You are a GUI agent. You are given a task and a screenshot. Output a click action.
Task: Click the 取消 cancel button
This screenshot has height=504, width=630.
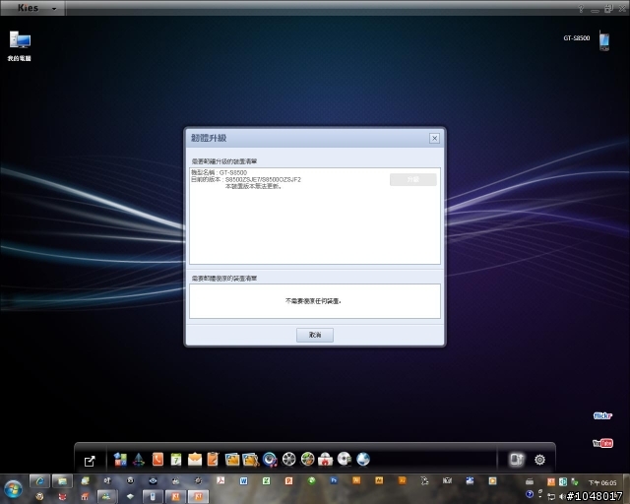tap(315, 335)
